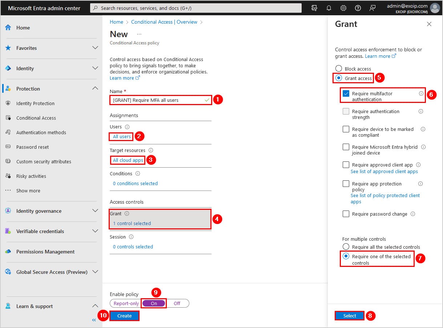Open account avatar for admin@exoip.com
Viewport: 443px width, 328px height.
(x=435, y=8)
